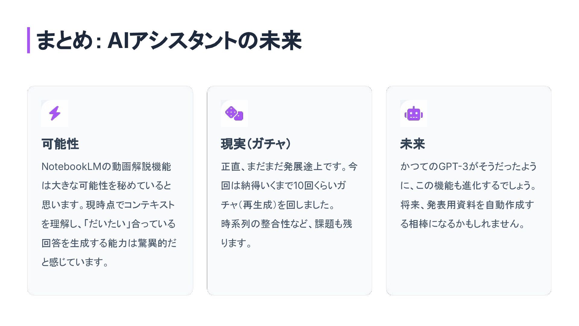Image resolution: width=579 pixels, height=326 pixels.
Task: Click the line 回は納得いくまで10回くらいガ
Action: (283, 186)
